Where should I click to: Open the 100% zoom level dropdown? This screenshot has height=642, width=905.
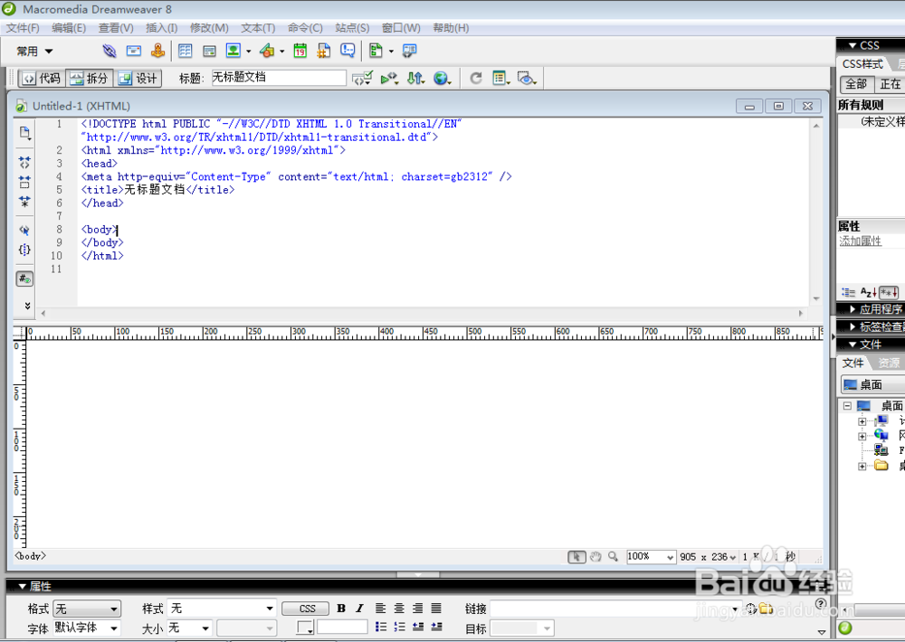point(651,557)
